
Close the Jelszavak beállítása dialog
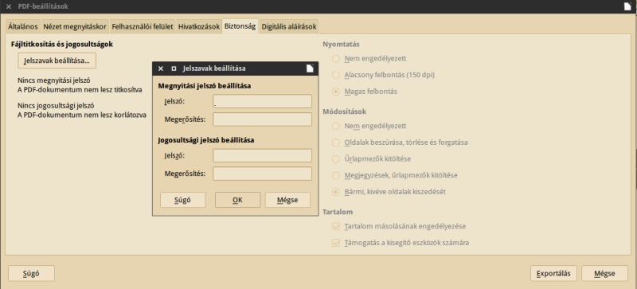click(x=161, y=68)
